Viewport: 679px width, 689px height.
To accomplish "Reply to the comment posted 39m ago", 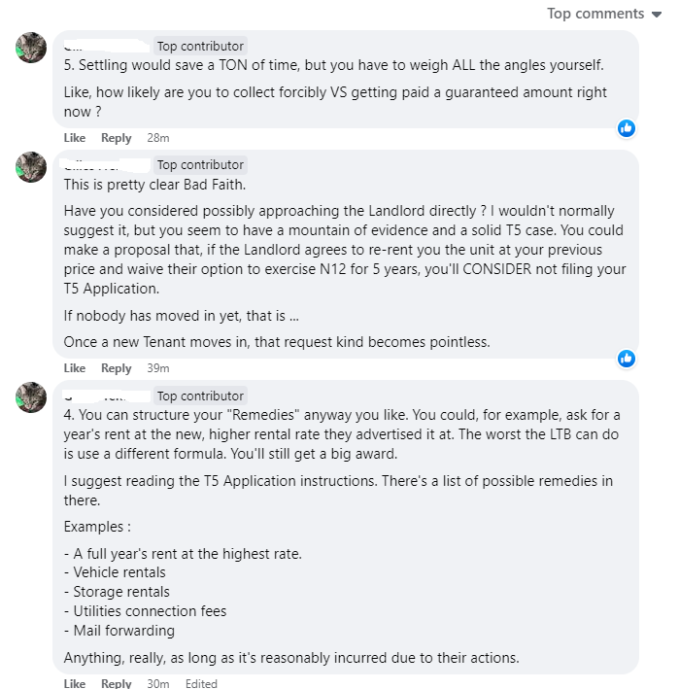I will [116, 368].
